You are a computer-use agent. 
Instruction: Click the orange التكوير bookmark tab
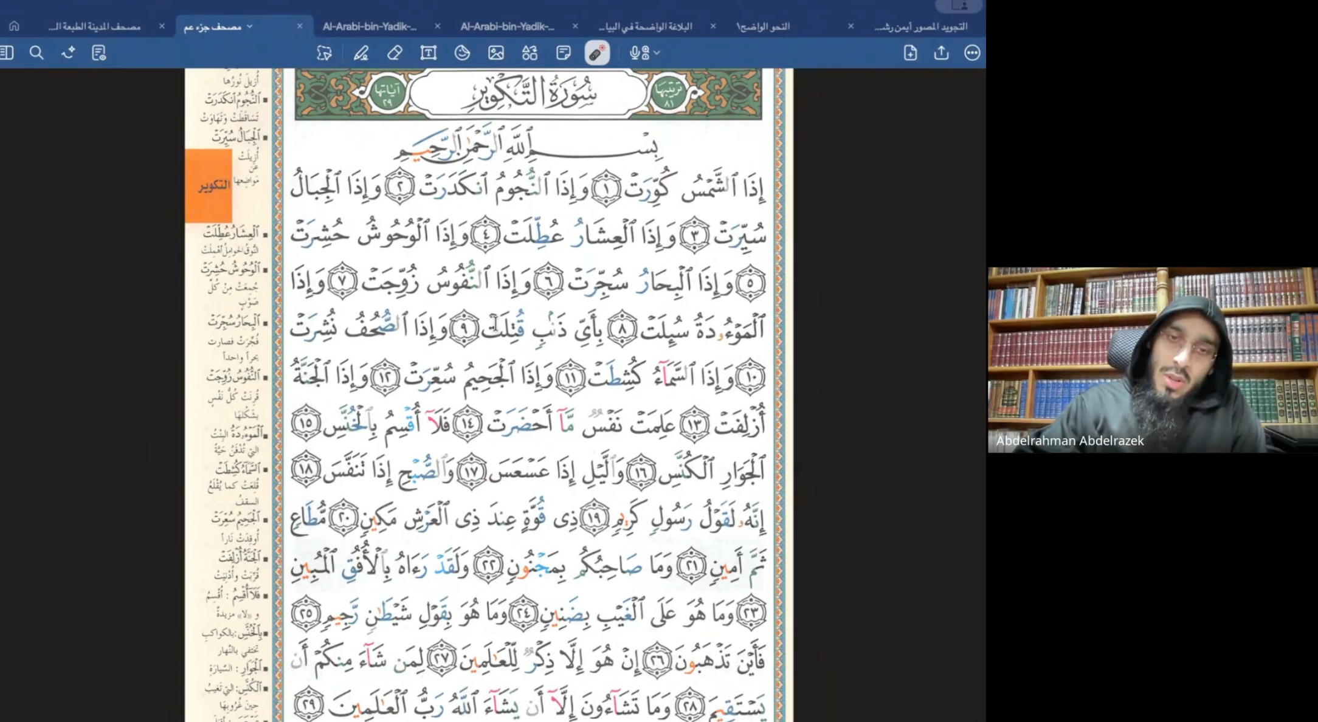(209, 185)
